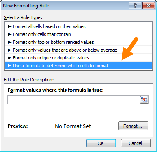Click the formula input field
This screenshot has height=152, width=157.
tap(74, 100)
